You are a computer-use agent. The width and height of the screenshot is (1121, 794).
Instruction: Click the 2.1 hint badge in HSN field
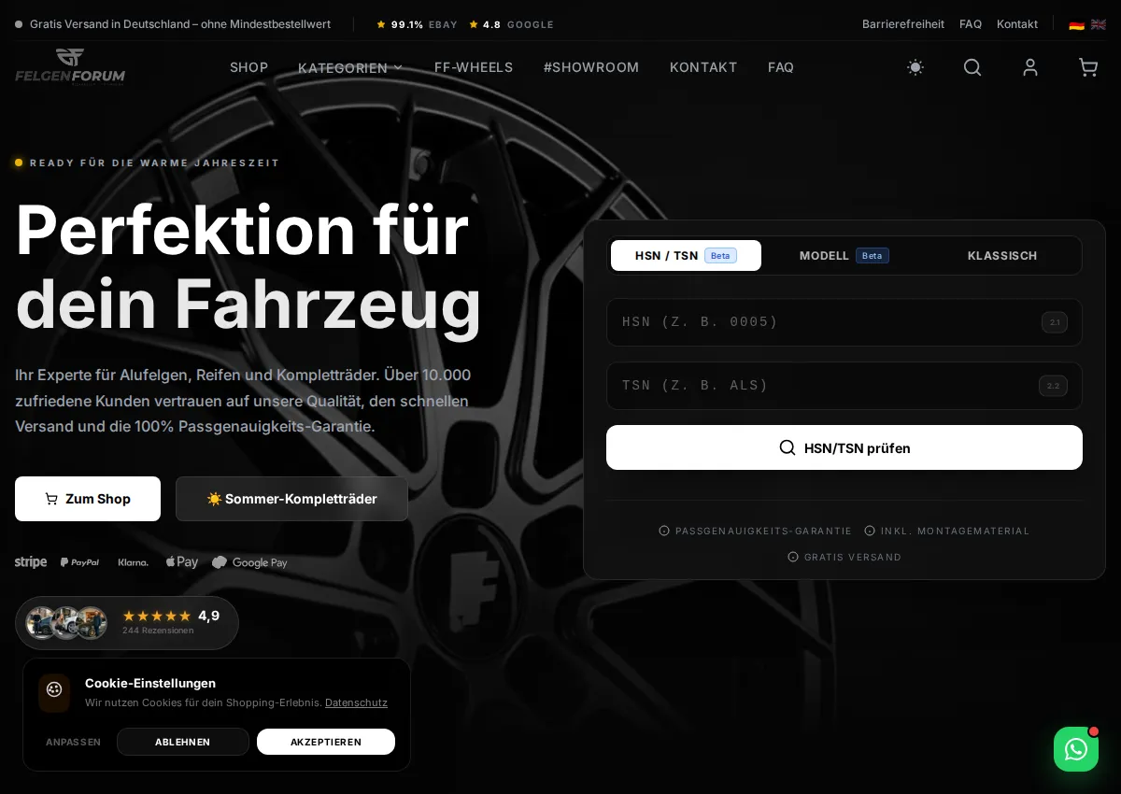click(x=1055, y=322)
